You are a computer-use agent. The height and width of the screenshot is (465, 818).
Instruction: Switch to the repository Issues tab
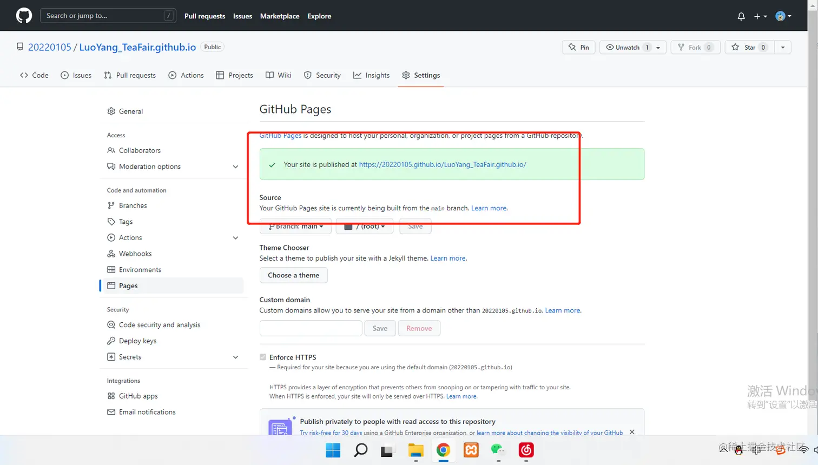tap(76, 75)
